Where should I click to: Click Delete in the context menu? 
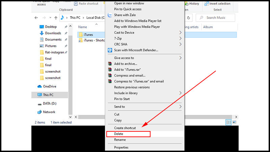118,134
